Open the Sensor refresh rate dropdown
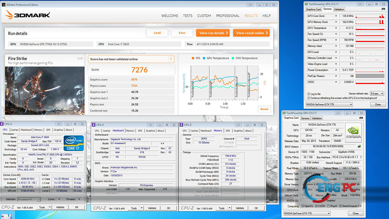This screenshot has height=219, width=389. [377, 93]
